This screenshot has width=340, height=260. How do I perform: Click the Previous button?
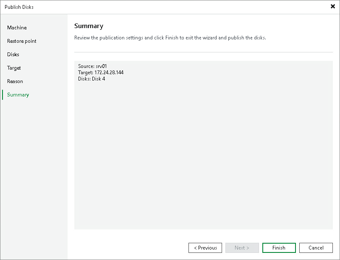[205, 247]
